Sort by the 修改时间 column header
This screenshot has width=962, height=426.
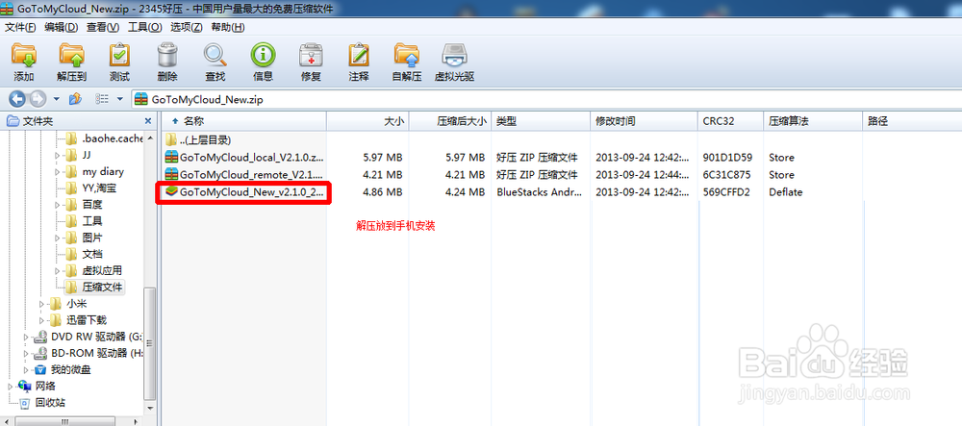coord(645,121)
